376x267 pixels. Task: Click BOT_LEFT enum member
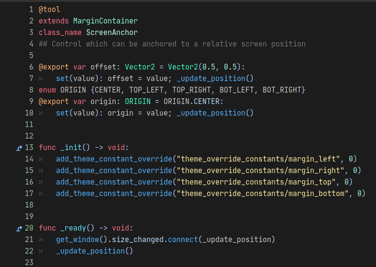[x=236, y=90]
